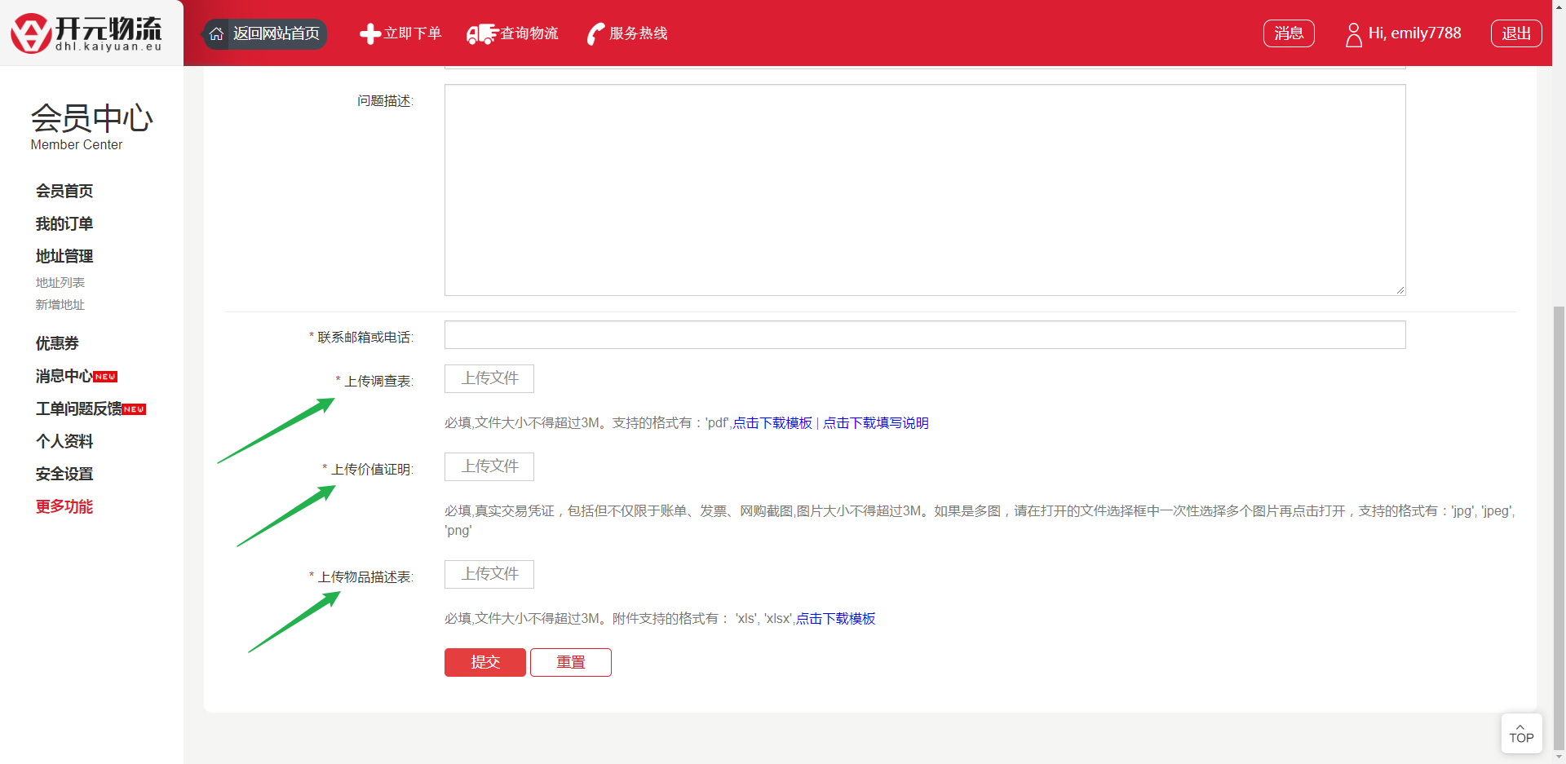Upload the investigation form file (上传调查表)
Viewport: 1566px width, 764px height.
click(489, 378)
